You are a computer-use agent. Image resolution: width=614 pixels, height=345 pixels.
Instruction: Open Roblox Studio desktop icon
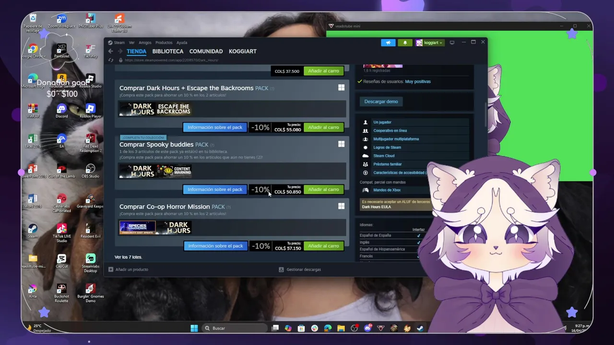[90, 81]
